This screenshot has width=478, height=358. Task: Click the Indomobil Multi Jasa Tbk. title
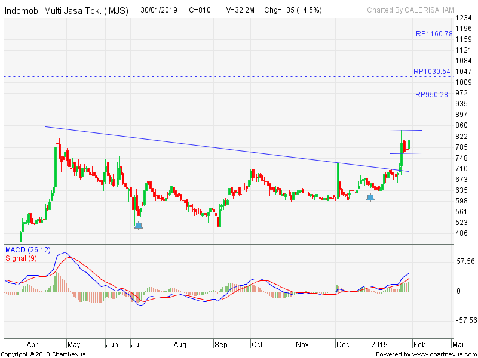(x=66, y=11)
